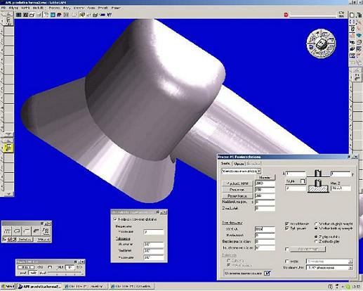Click the context help arrow-question icon in top toolbar

click(x=109, y=15)
